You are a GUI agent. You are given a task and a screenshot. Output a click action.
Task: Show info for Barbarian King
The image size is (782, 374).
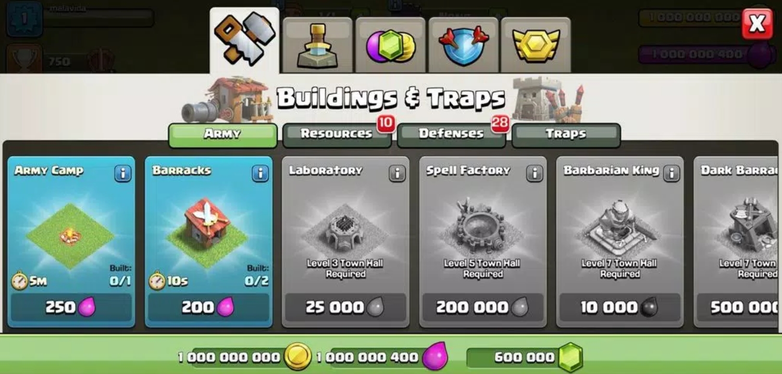(x=671, y=173)
